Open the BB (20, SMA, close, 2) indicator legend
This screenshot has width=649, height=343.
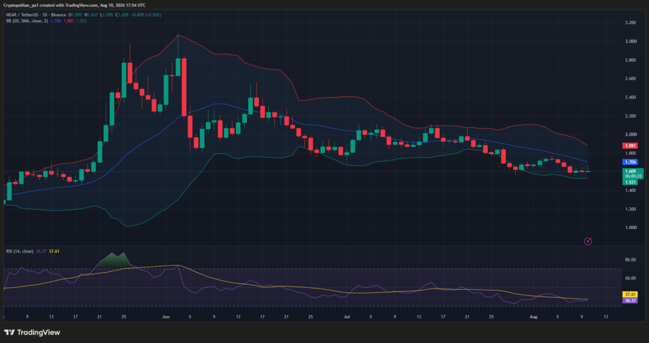(27, 21)
